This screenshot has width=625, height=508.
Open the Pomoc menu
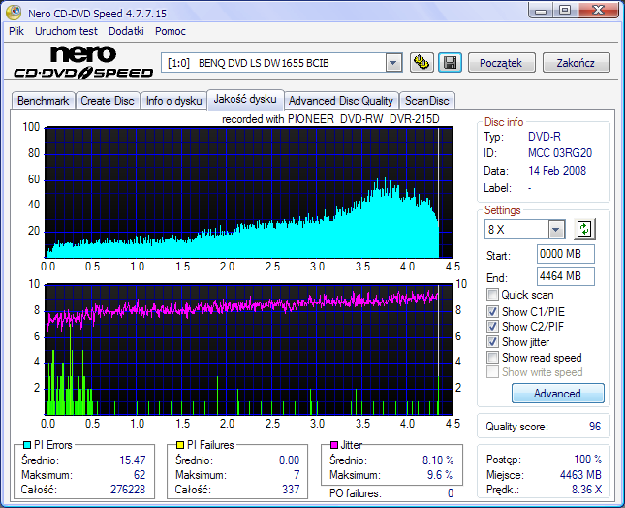point(171,31)
